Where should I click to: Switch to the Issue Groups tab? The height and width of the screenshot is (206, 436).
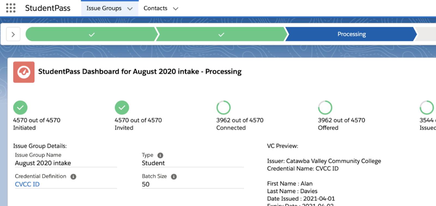(x=104, y=8)
